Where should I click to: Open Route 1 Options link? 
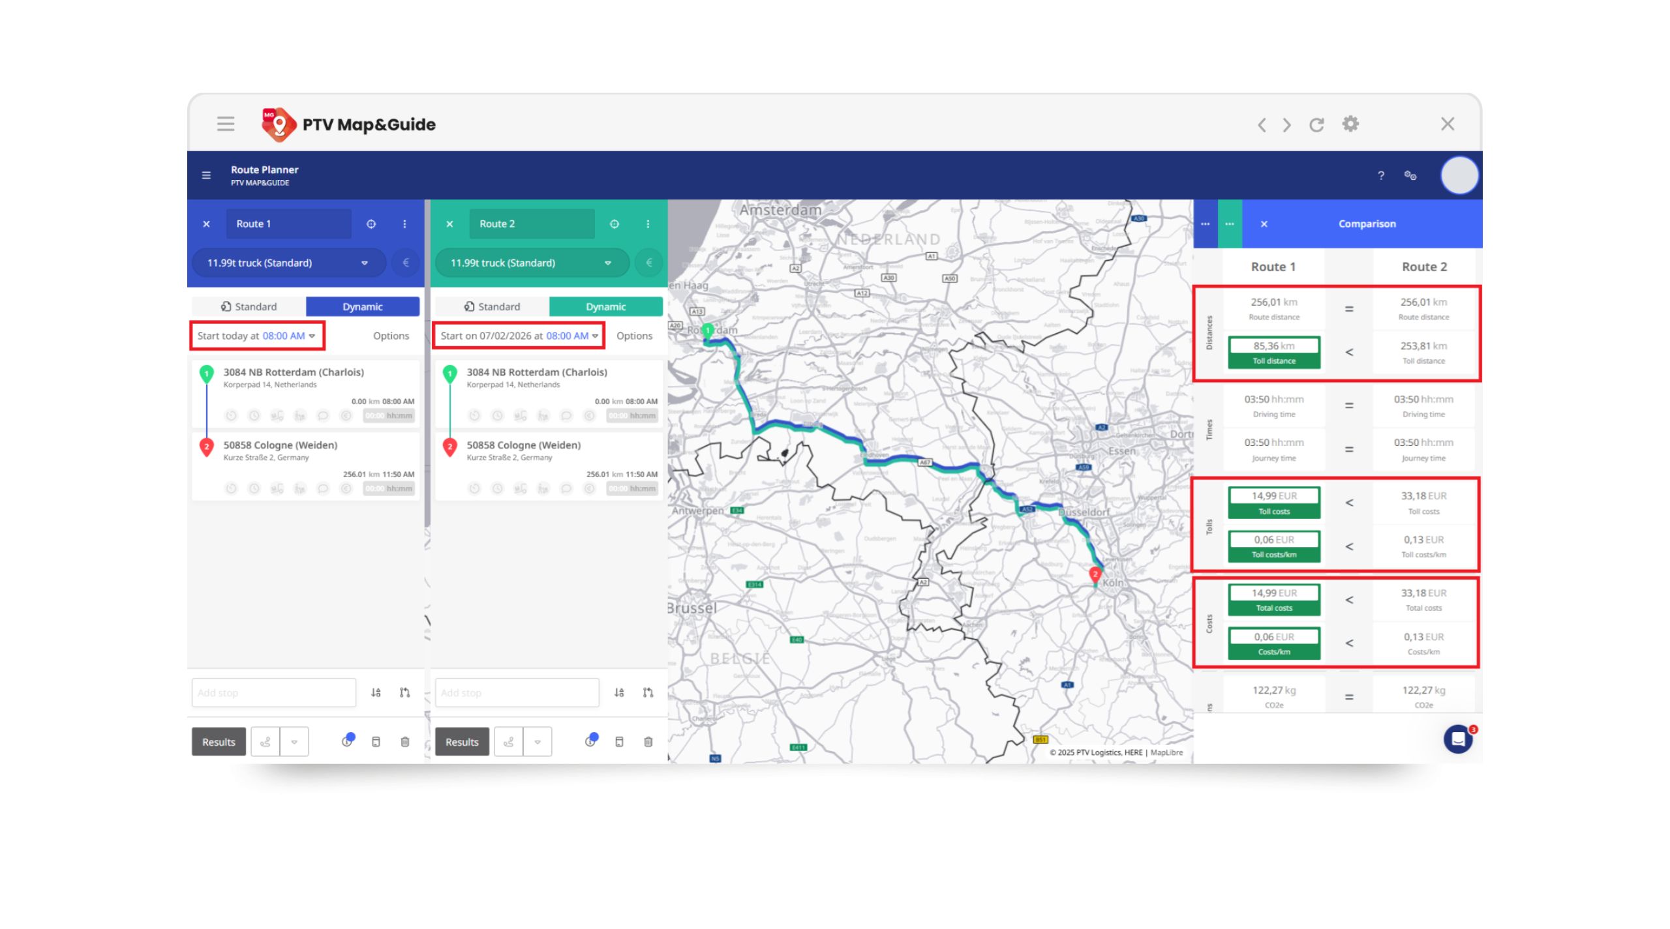[x=391, y=336]
